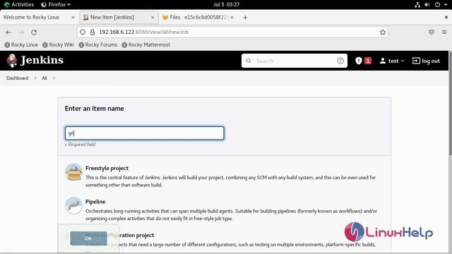Click the search magnifier icon

point(248,61)
